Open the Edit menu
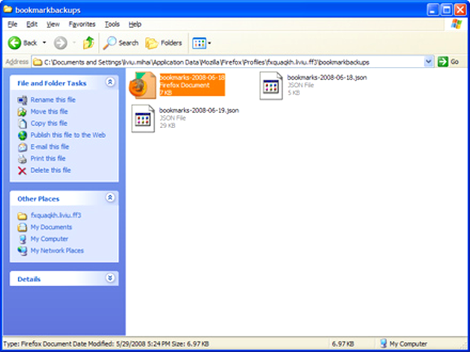This screenshot has width=470, height=352. click(x=32, y=24)
